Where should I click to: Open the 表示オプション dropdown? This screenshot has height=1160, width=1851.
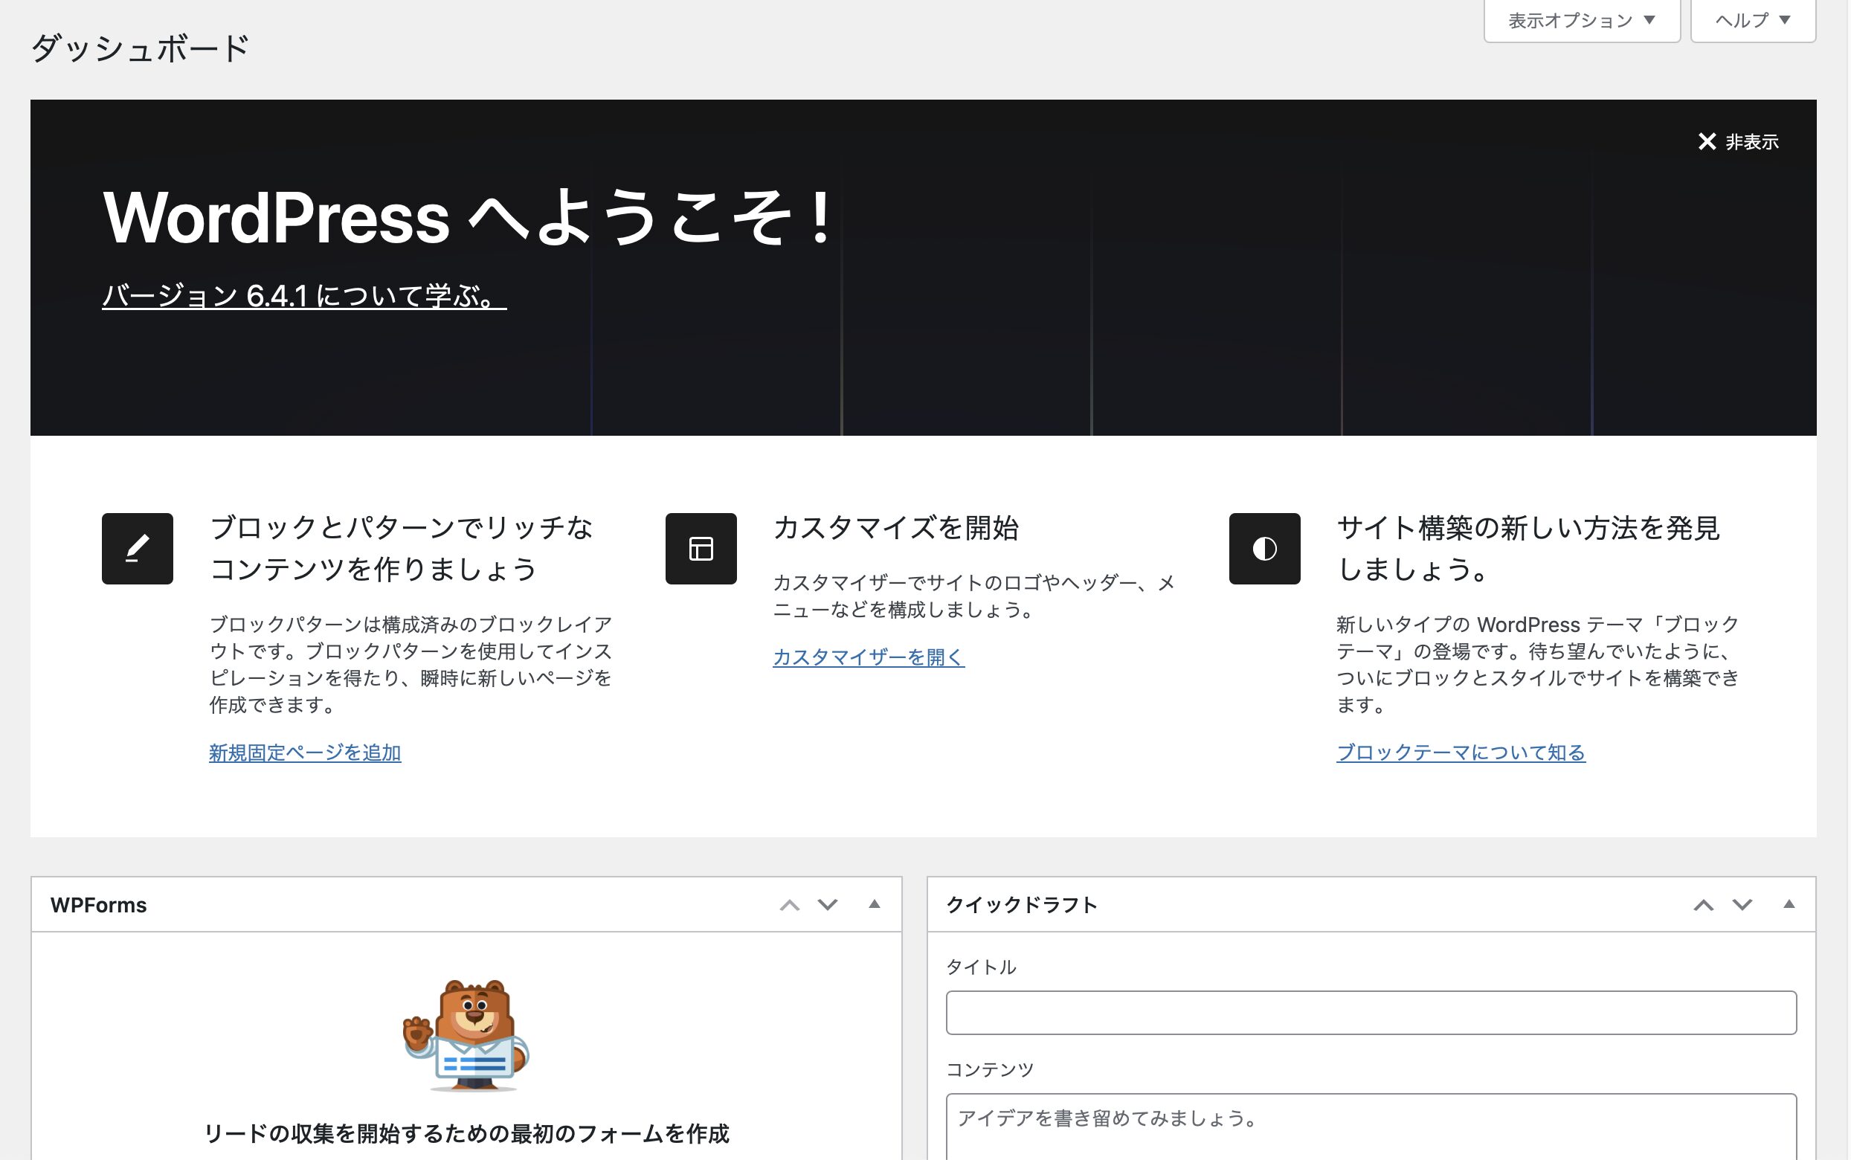pos(1581,21)
